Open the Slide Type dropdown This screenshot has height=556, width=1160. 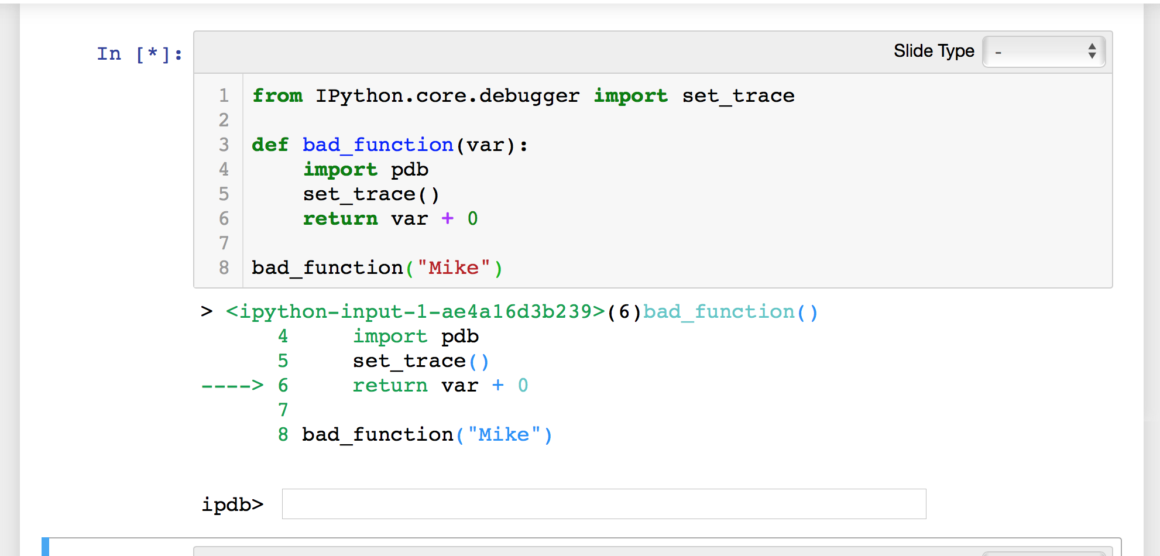pos(1043,52)
